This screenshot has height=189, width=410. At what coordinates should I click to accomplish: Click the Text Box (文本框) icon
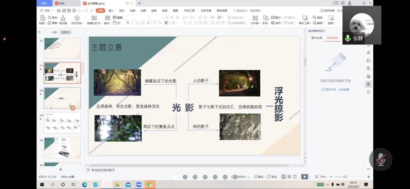pyautogui.click(x=255, y=18)
